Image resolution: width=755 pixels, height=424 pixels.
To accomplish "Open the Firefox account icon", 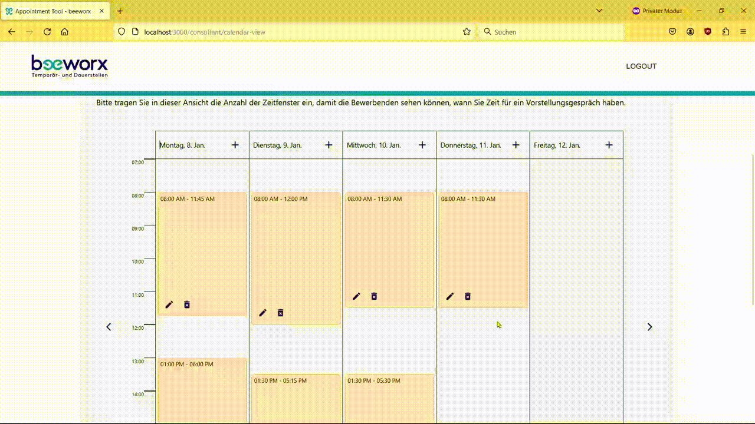I will click(690, 32).
